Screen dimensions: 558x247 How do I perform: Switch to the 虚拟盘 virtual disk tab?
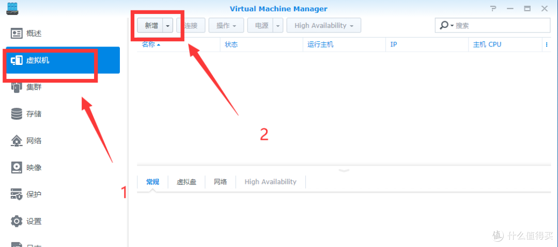click(187, 182)
